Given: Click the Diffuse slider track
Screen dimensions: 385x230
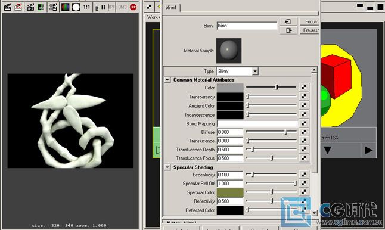Looking at the screenshot, I should (x=271, y=132).
